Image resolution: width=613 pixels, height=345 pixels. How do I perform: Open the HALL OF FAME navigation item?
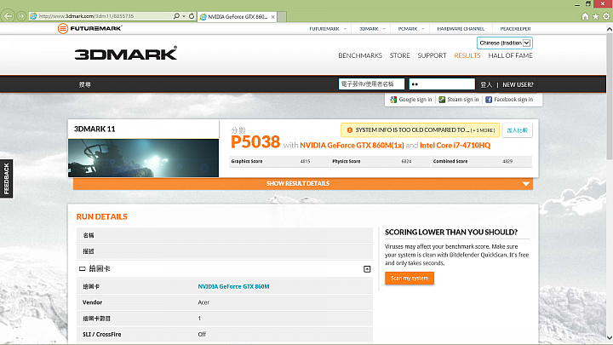click(x=510, y=55)
